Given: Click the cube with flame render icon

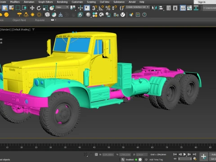Looking at the screenshot, I should click(x=80, y=15).
